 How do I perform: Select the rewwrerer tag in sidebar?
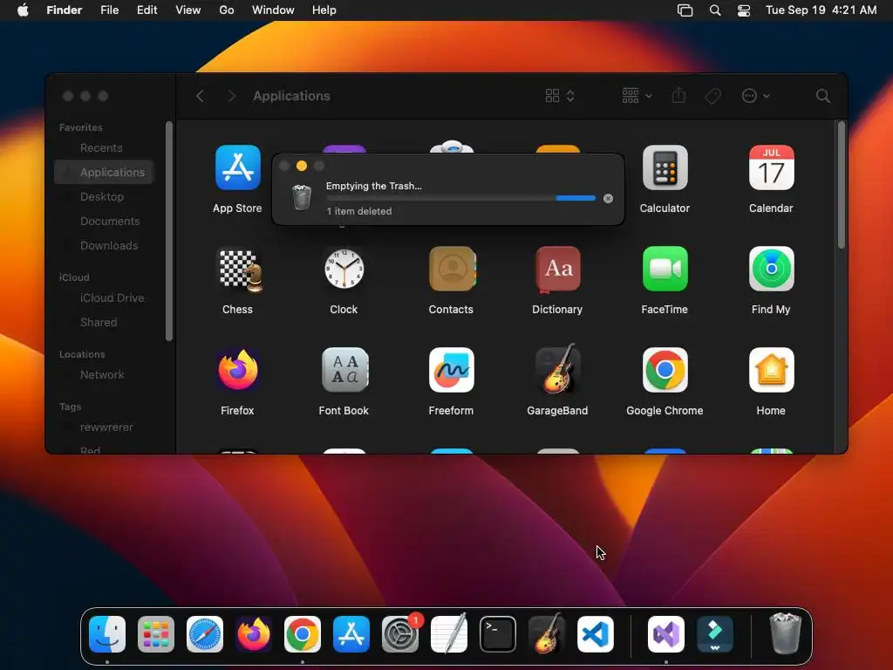coord(106,427)
